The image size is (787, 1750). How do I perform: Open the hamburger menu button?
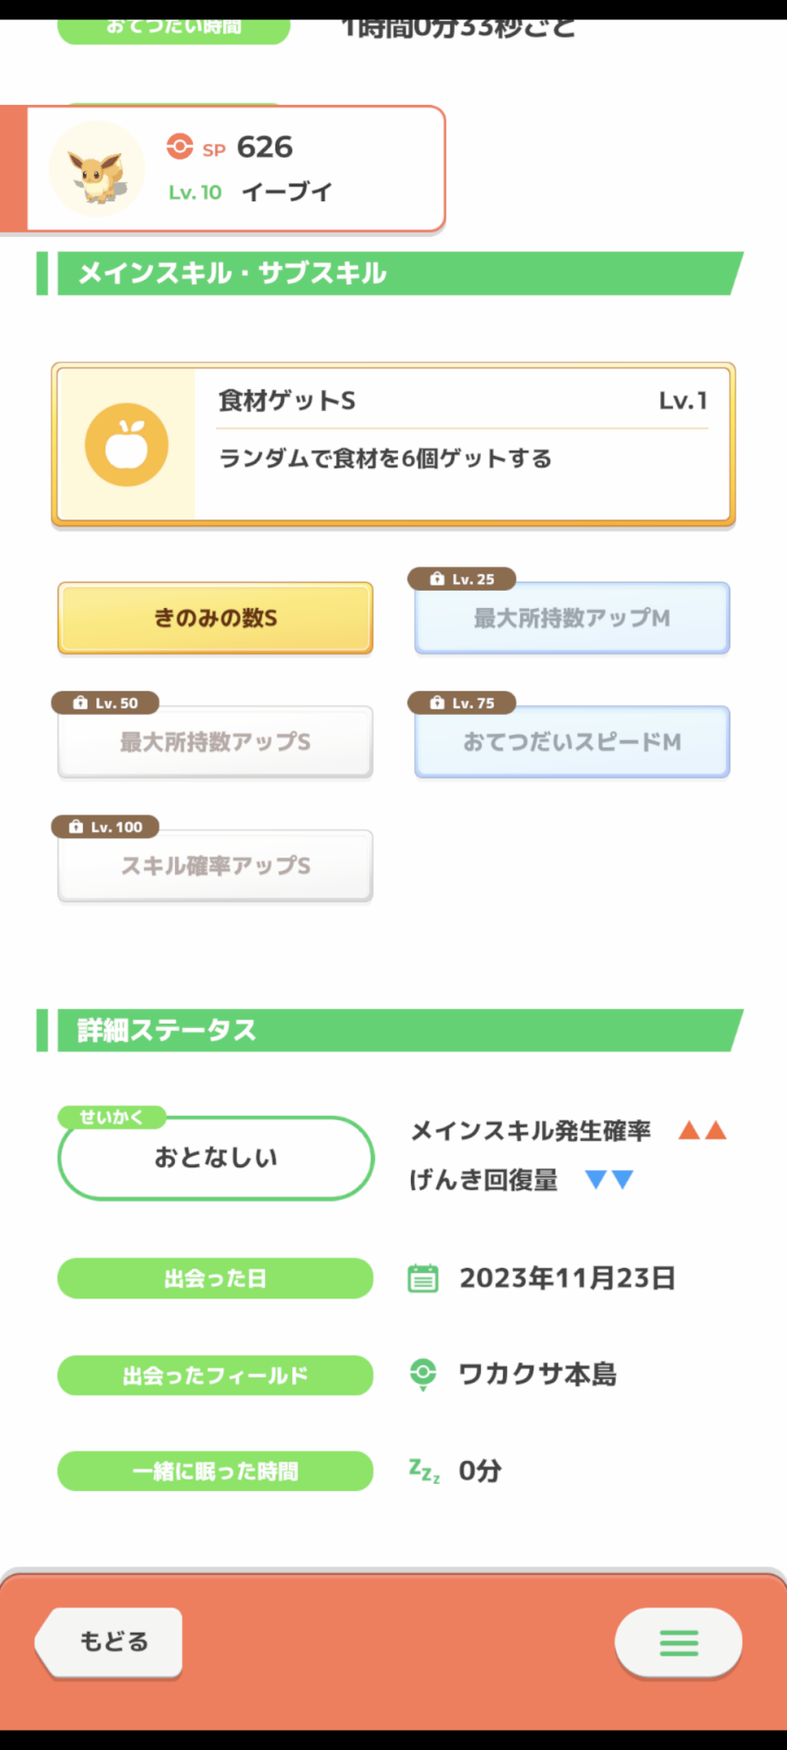[x=679, y=1642]
